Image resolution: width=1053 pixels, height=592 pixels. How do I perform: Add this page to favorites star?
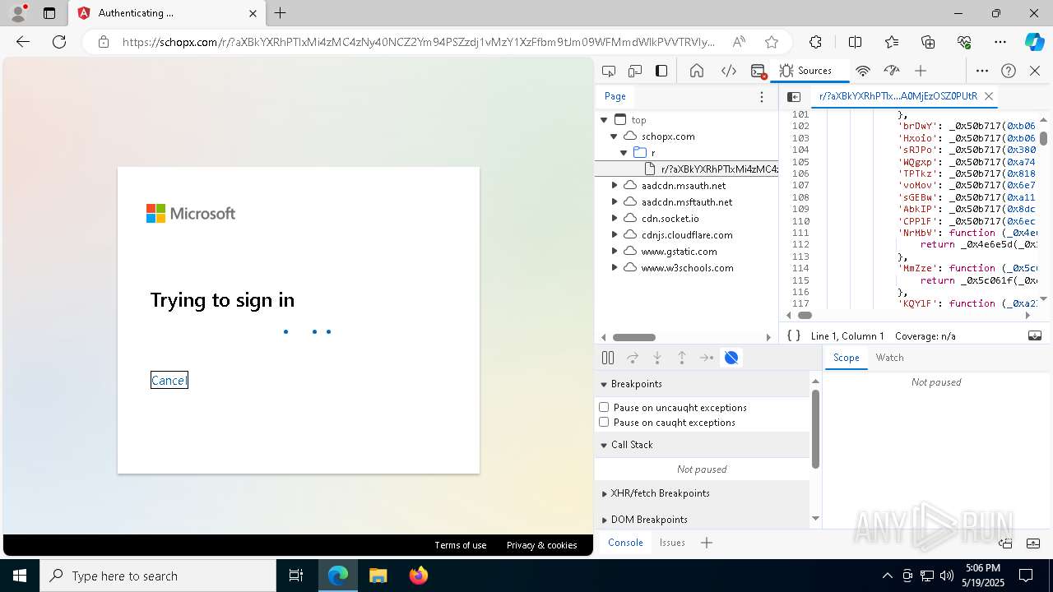[771, 42]
